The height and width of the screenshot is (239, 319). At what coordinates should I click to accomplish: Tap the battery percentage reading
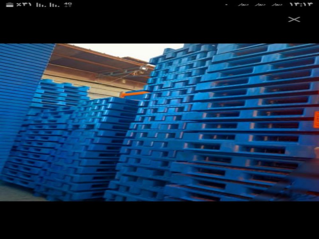(24, 5)
